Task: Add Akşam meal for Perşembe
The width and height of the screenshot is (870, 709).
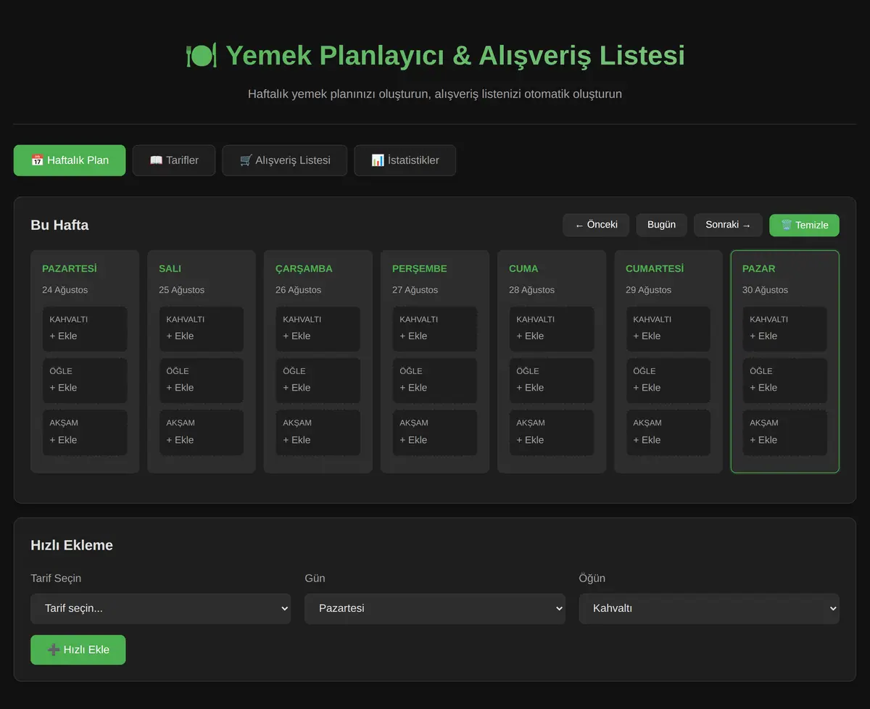Action: (x=435, y=433)
